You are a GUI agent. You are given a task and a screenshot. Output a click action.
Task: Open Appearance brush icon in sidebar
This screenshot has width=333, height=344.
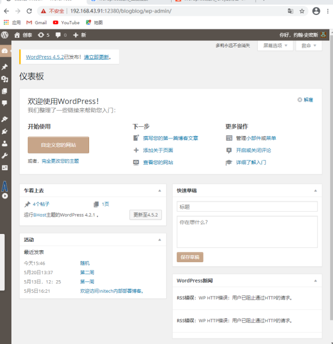click(5, 119)
